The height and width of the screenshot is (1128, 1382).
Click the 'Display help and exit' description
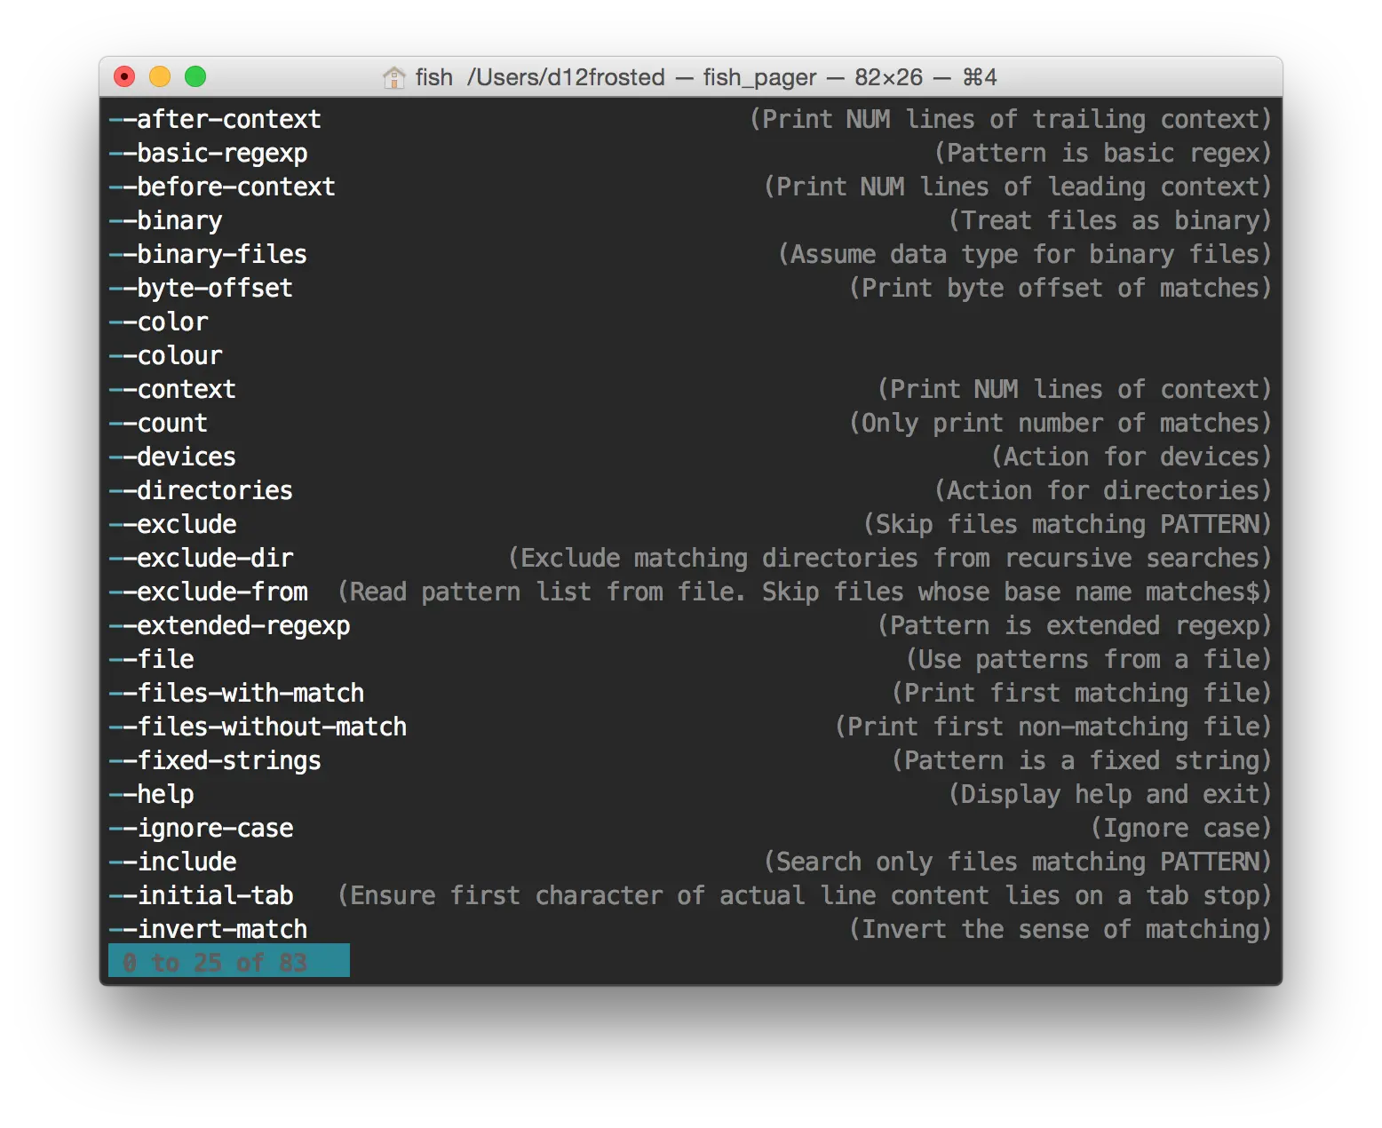[1110, 795]
